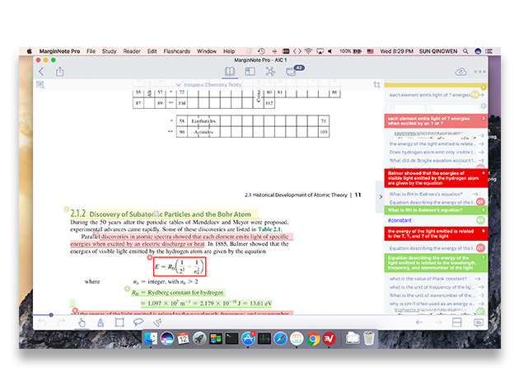Follow link 'Does hydrogen atom emit only visible l...'
Image resolution: width=519 pixels, height=390 pixels.
(x=437, y=152)
